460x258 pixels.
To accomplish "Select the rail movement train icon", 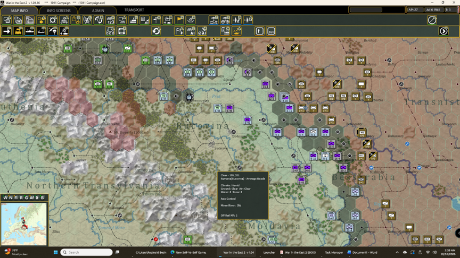I will point(18,31).
